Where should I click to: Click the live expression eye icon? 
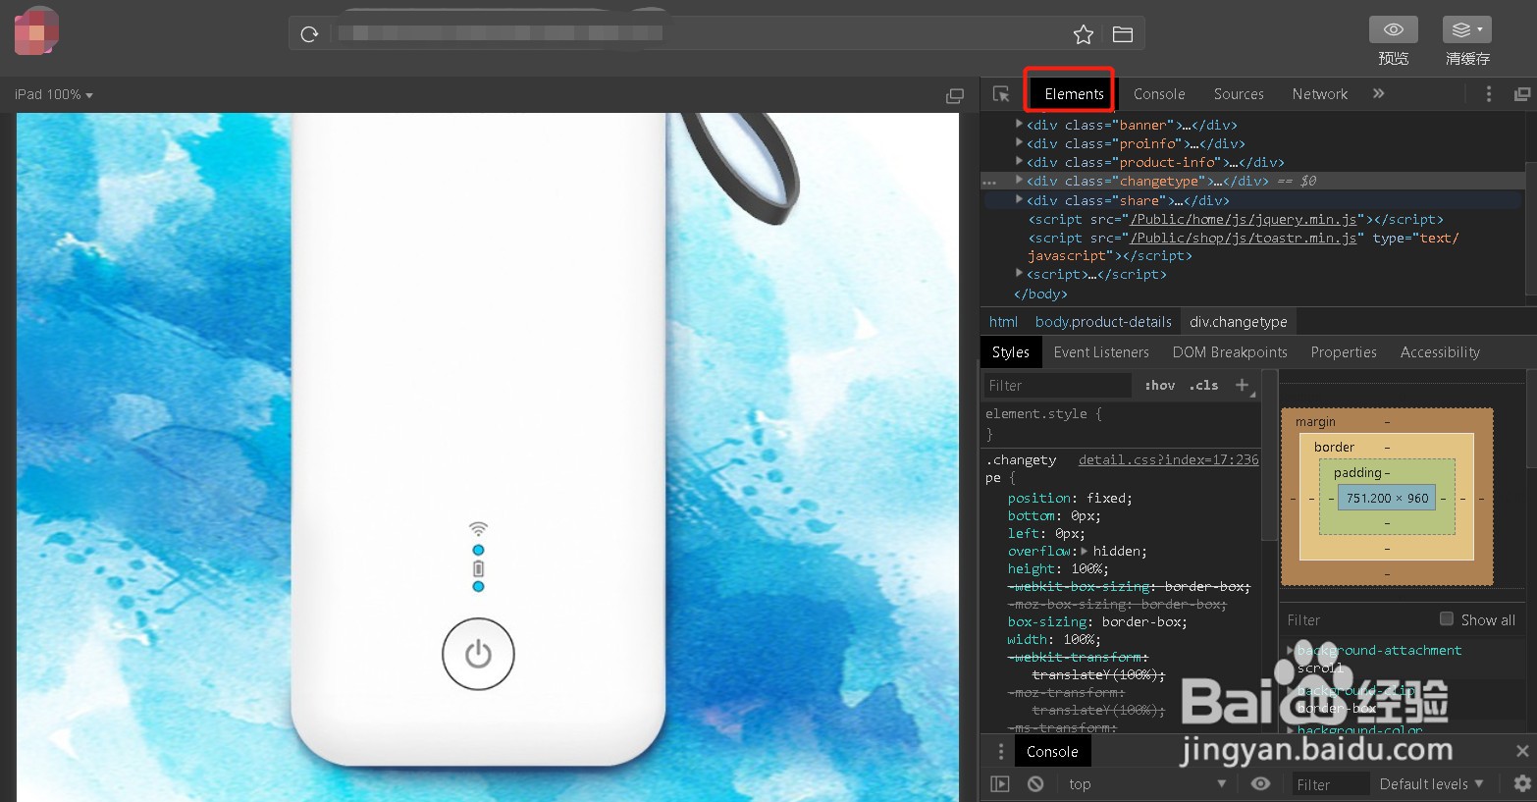(1261, 783)
